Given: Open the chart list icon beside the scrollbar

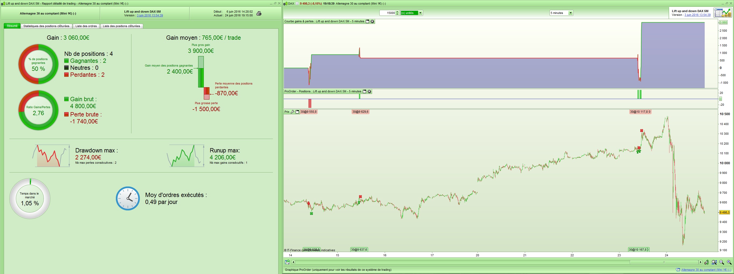Looking at the screenshot, I should point(287,262).
